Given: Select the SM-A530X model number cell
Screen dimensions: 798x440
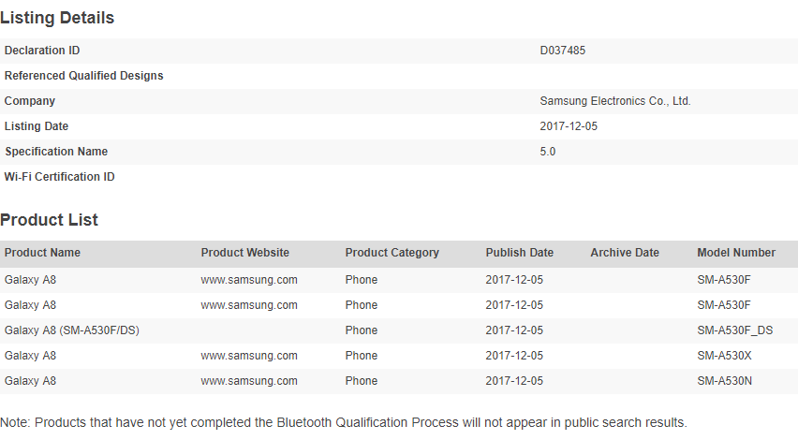Looking at the screenshot, I should [724, 356].
